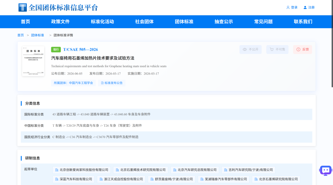Screen dimensions: 333x185
Task: Click 中国标准分类 value T26 车身（驾驶室）及附件
Action: pyautogui.click(x=123, y=125)
